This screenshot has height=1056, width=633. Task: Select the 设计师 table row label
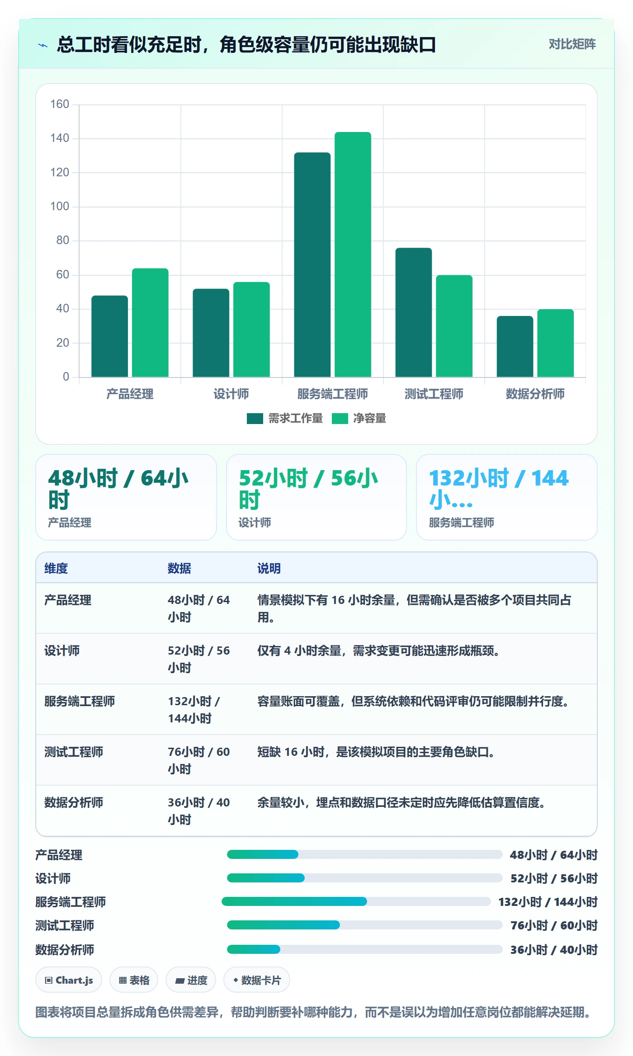pyautogui.click(x=62, y=651)
